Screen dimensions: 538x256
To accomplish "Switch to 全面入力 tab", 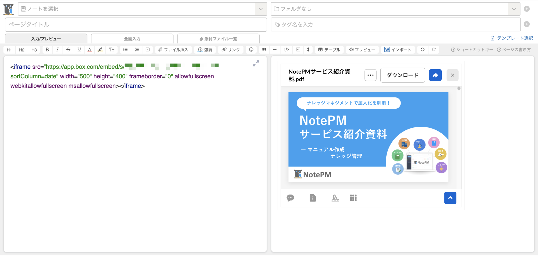I will [132, 39].
